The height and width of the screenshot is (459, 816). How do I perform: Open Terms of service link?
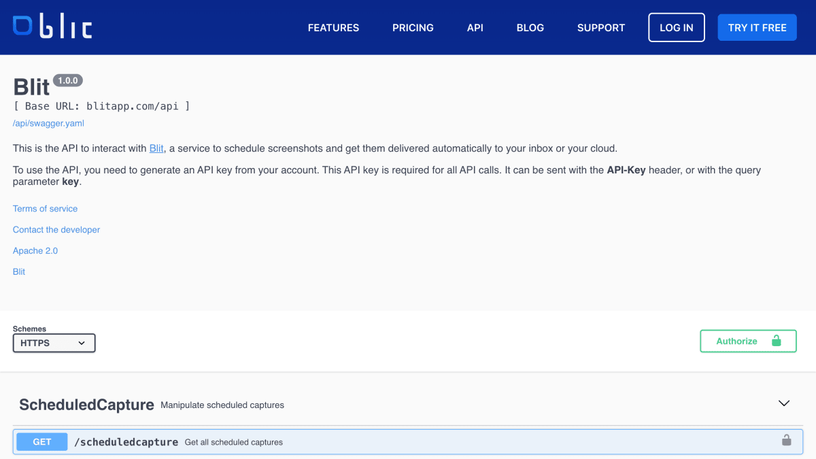click(x=45, y=209)
